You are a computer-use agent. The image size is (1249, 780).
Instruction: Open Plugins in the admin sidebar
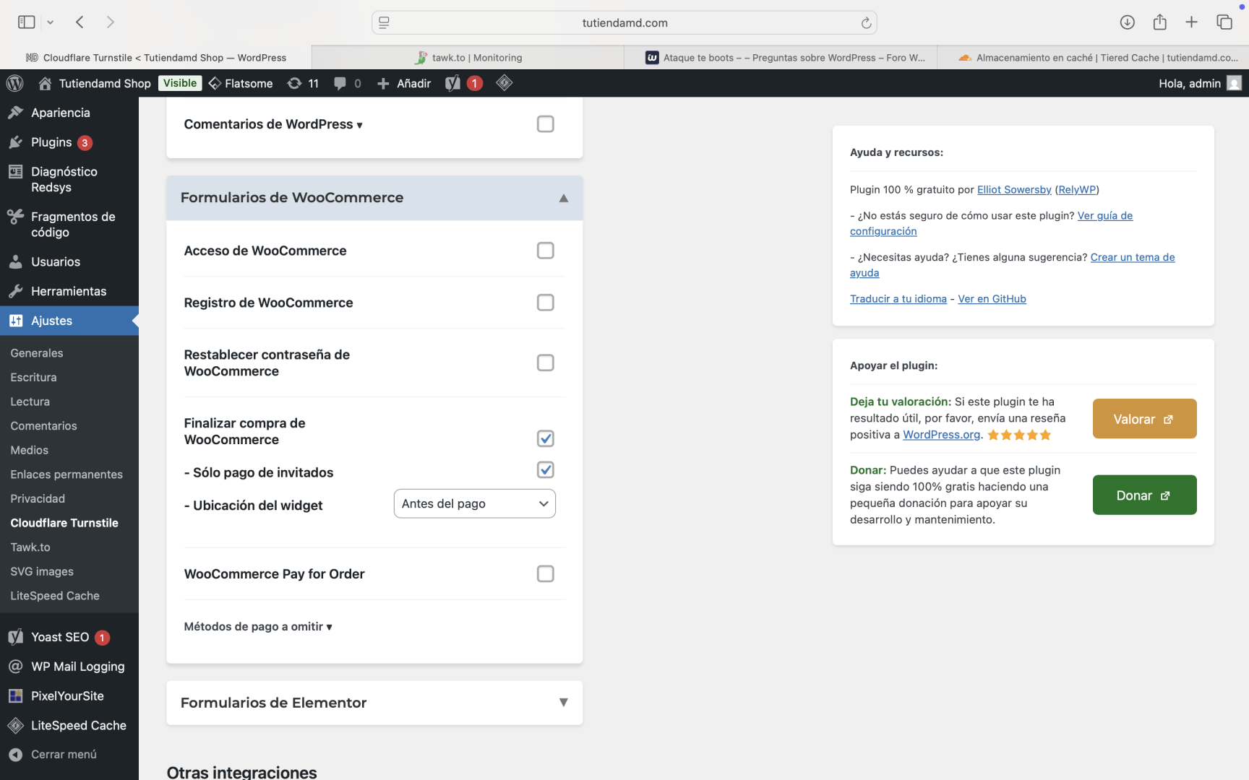[x=51, y=142]
